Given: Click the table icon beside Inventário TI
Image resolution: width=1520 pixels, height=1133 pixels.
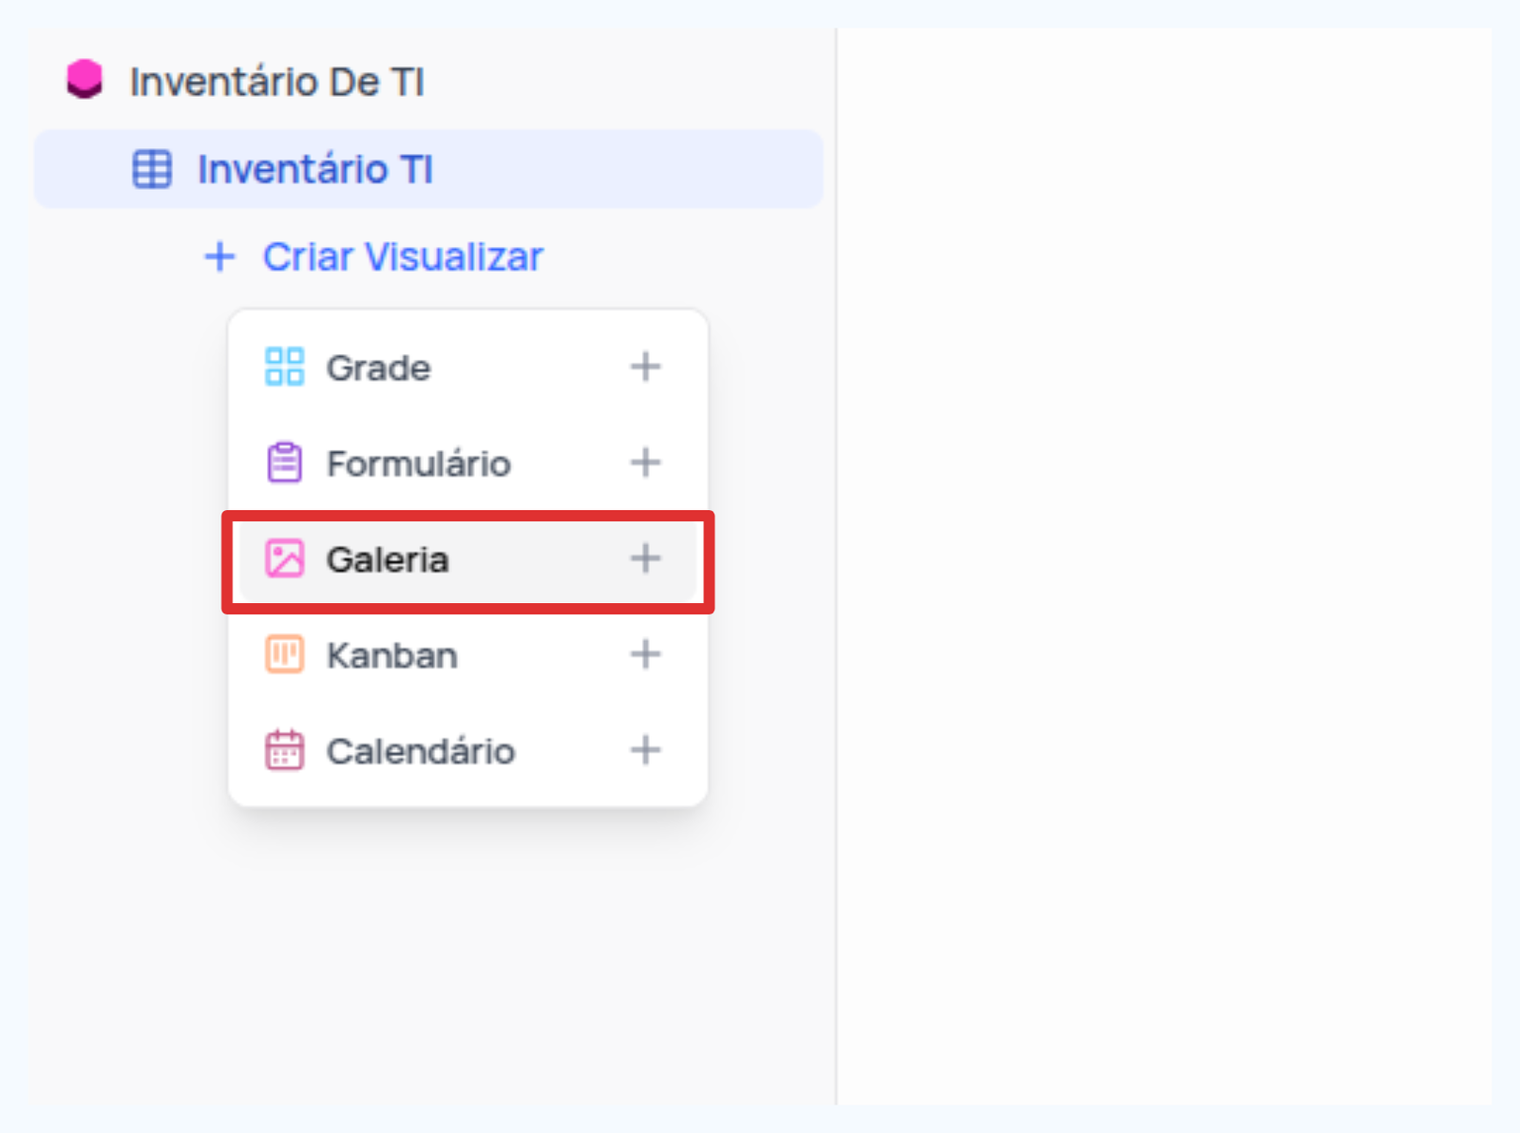Looking at the screenshot, I should [x=152, y=169].
